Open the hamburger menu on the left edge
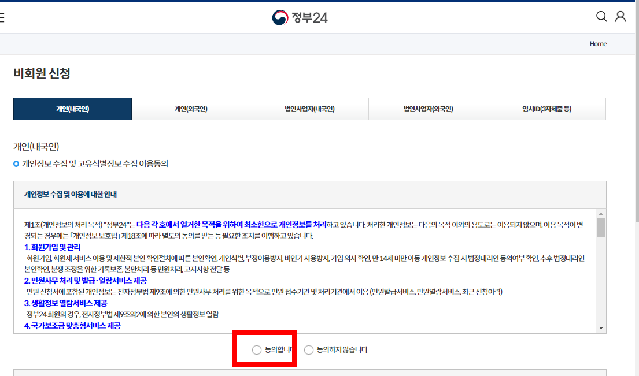 coord(2,16)
